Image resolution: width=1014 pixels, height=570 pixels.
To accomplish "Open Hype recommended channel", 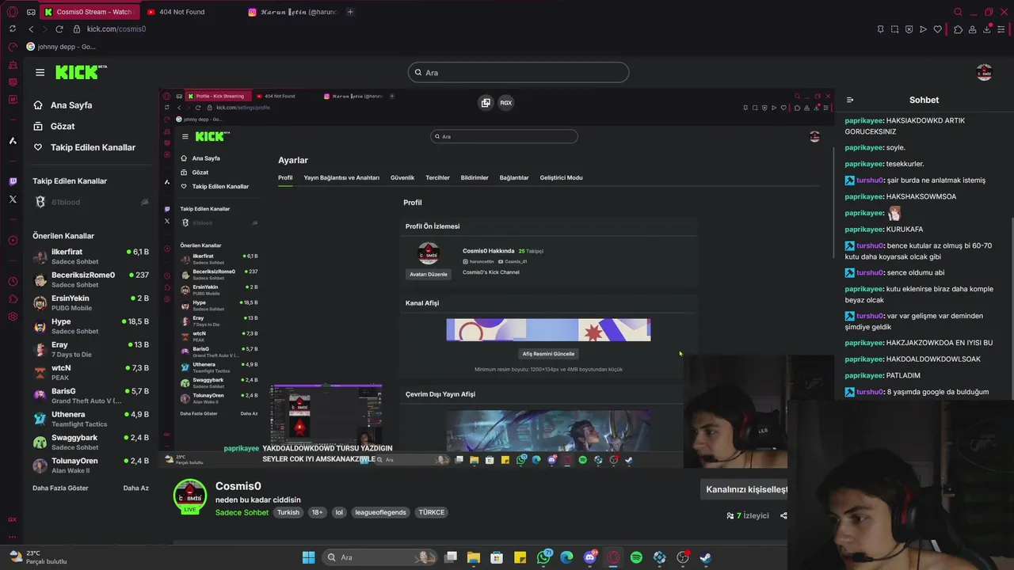I will (x=91, y=326).
